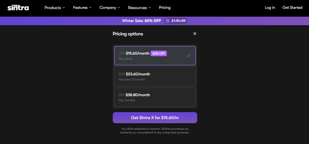Click the crossed-out $39 price
The image size is (309, 144).
122,53
